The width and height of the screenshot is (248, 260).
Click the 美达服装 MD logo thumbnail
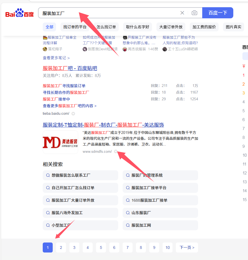[60, 142]
